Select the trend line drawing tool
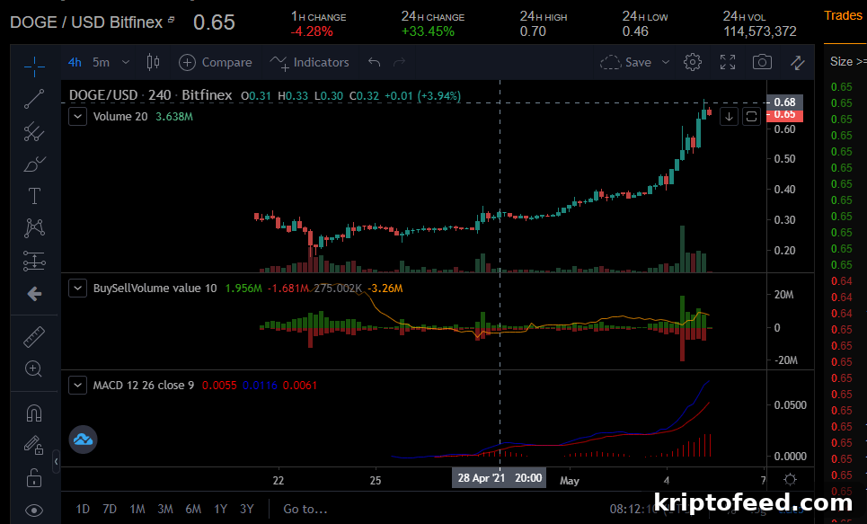 coord(34,99)
